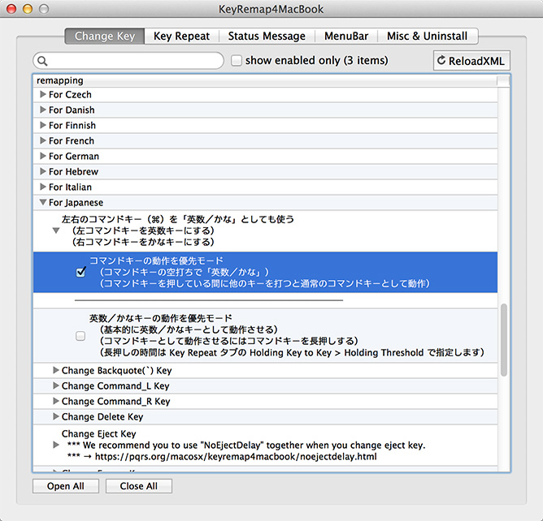Expand the For Hebrew group

[x=43, y=171]
